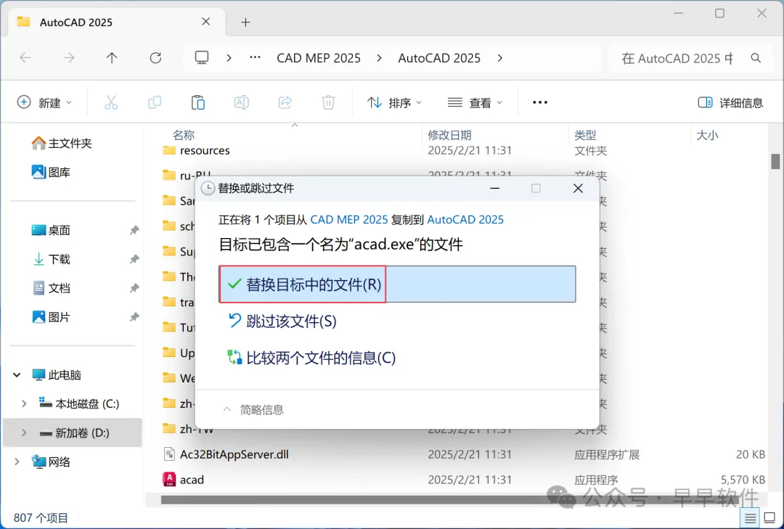Open the View (查看) dropdown
The height and width of the screenshot is (529, 784).
coord(475,102)
